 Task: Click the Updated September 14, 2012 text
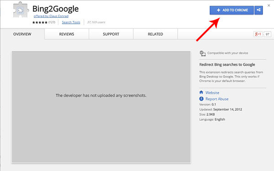pos(221,109)
